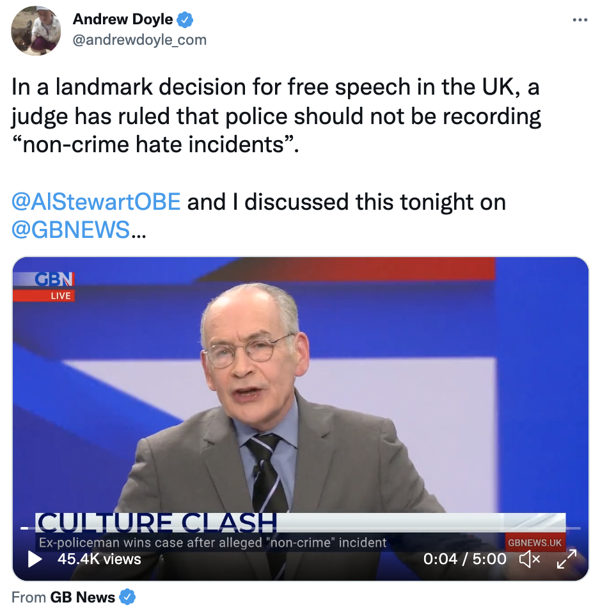Click the GBNEWS.UK watermark in the video
Viewport: 600px width, 614px height.
535,542
